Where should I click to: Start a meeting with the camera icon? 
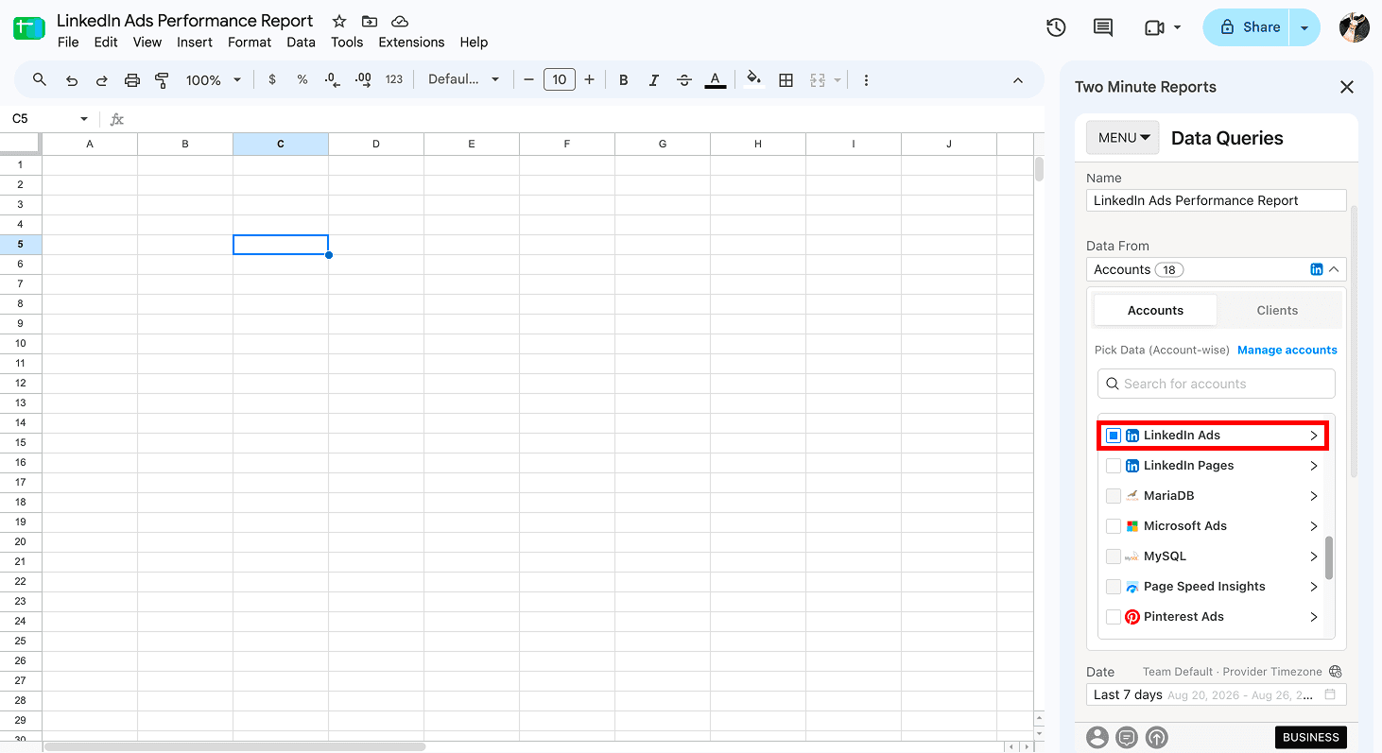[1154, 27]
